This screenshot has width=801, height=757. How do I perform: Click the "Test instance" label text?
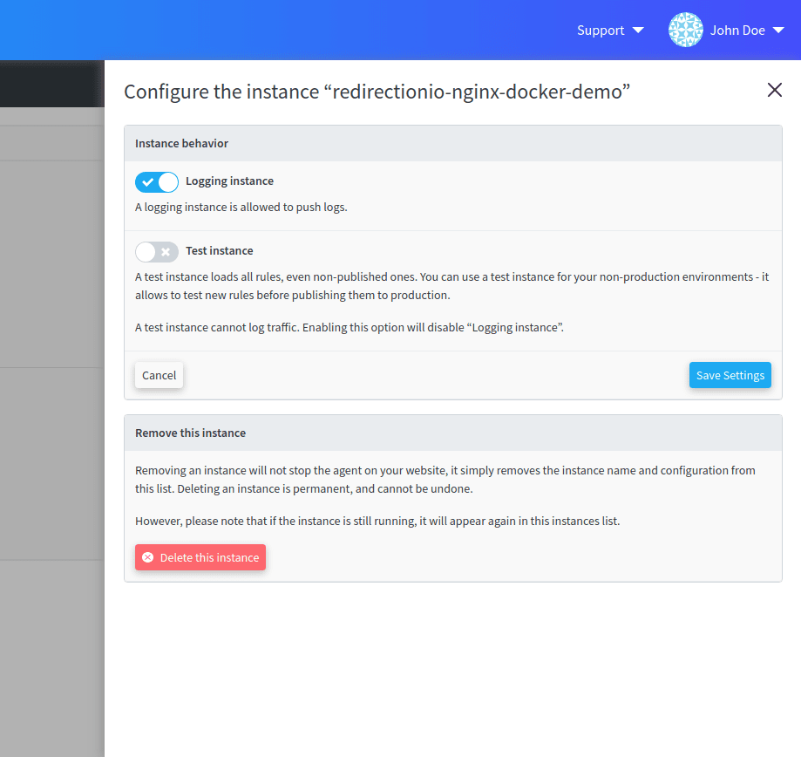click(x=220, y=251)
